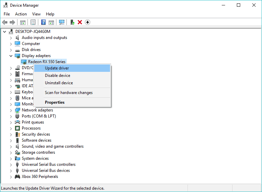Click the Radeon RX 550 Series adapter icon

pos(24,62)
